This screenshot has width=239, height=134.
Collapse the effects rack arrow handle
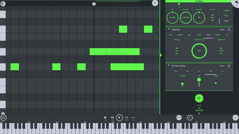click(x=161, y=55)
